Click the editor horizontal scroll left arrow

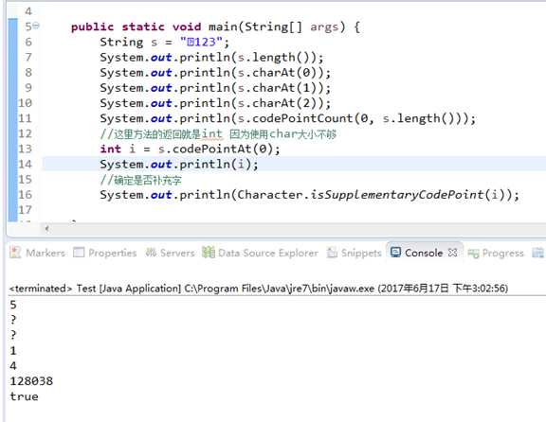(46, 228)
